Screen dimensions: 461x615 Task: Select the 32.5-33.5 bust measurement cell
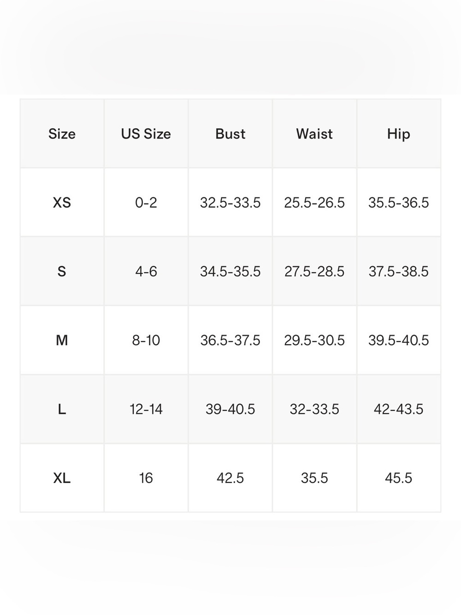(x=230, y=203)
